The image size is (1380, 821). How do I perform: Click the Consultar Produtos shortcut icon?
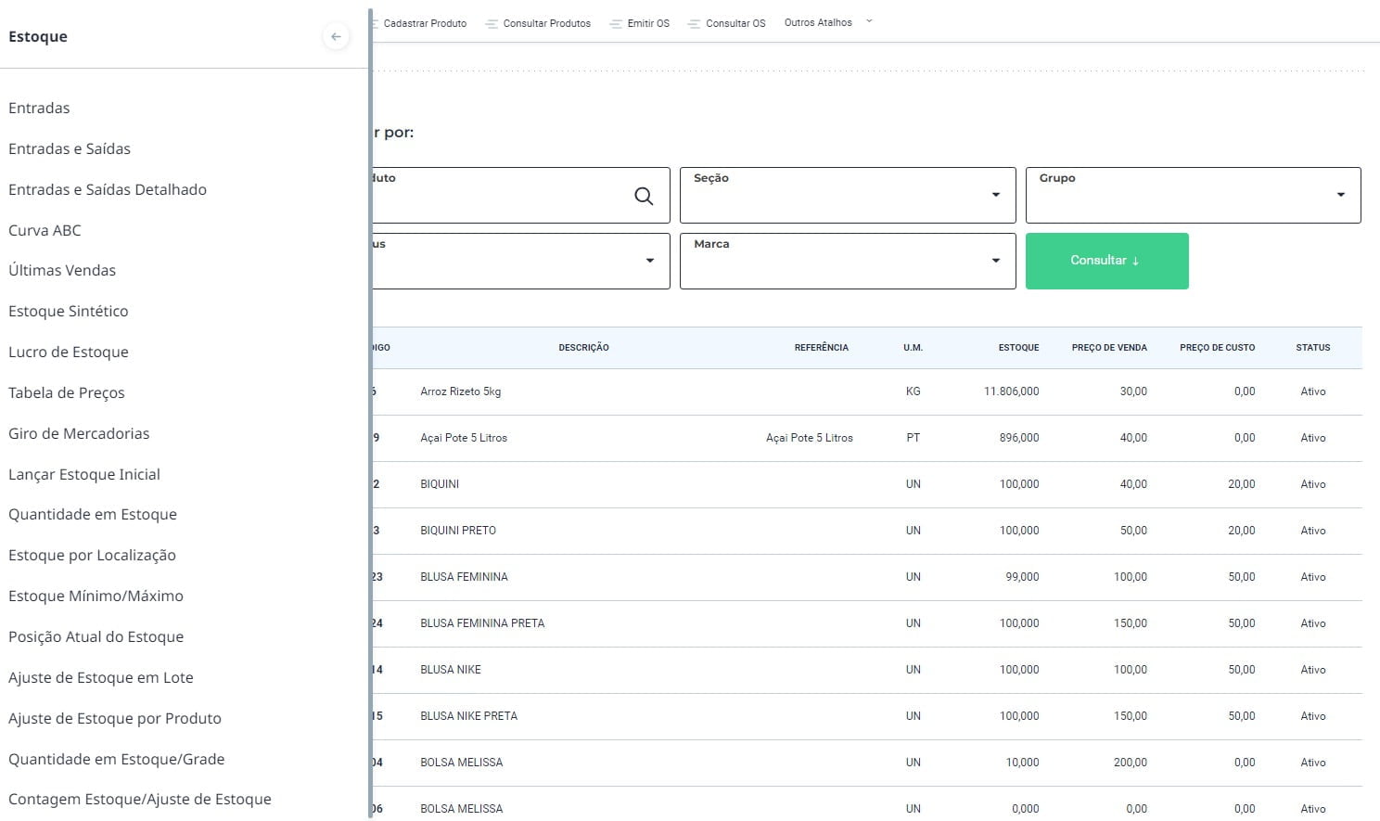[491, 24]
